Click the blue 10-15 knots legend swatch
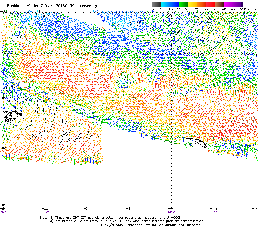258x227 pixels. [x=174, y=4]
